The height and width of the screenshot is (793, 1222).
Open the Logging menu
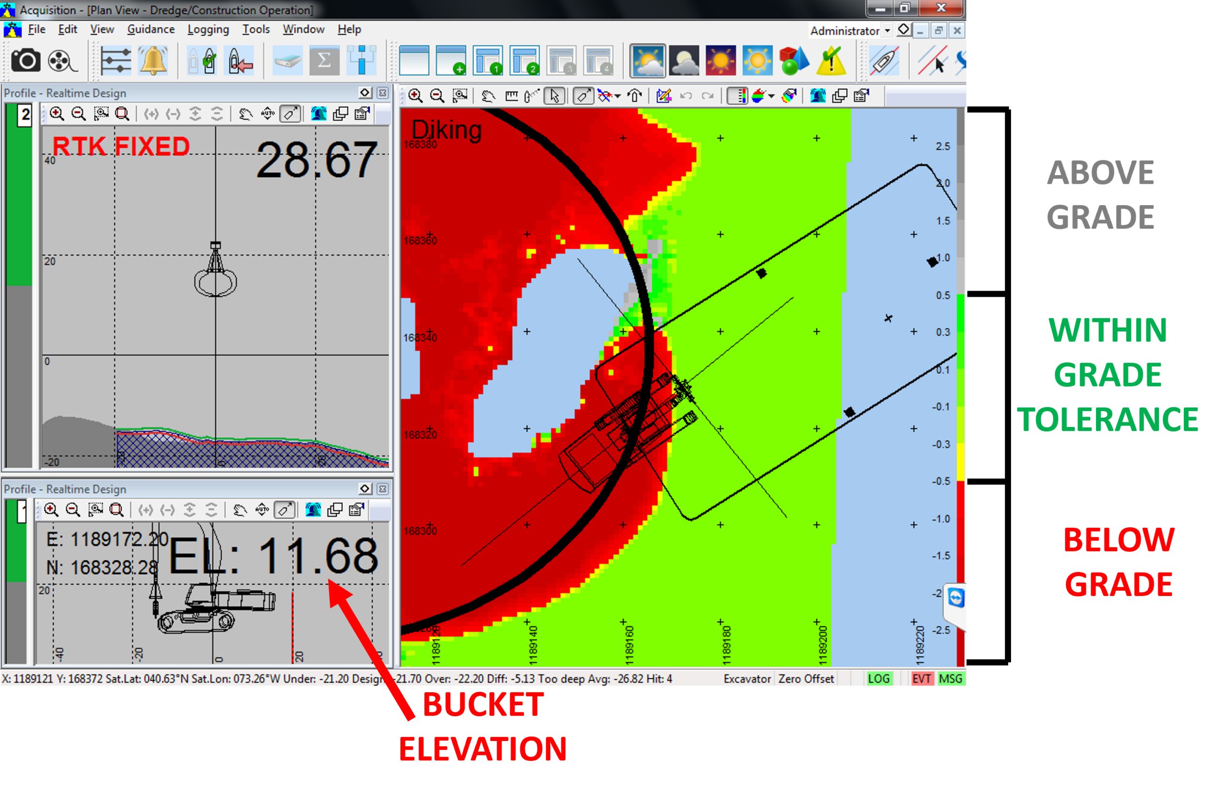click(x=208, y=29)
